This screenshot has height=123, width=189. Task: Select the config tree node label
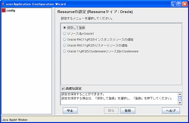tap(11, 10)
